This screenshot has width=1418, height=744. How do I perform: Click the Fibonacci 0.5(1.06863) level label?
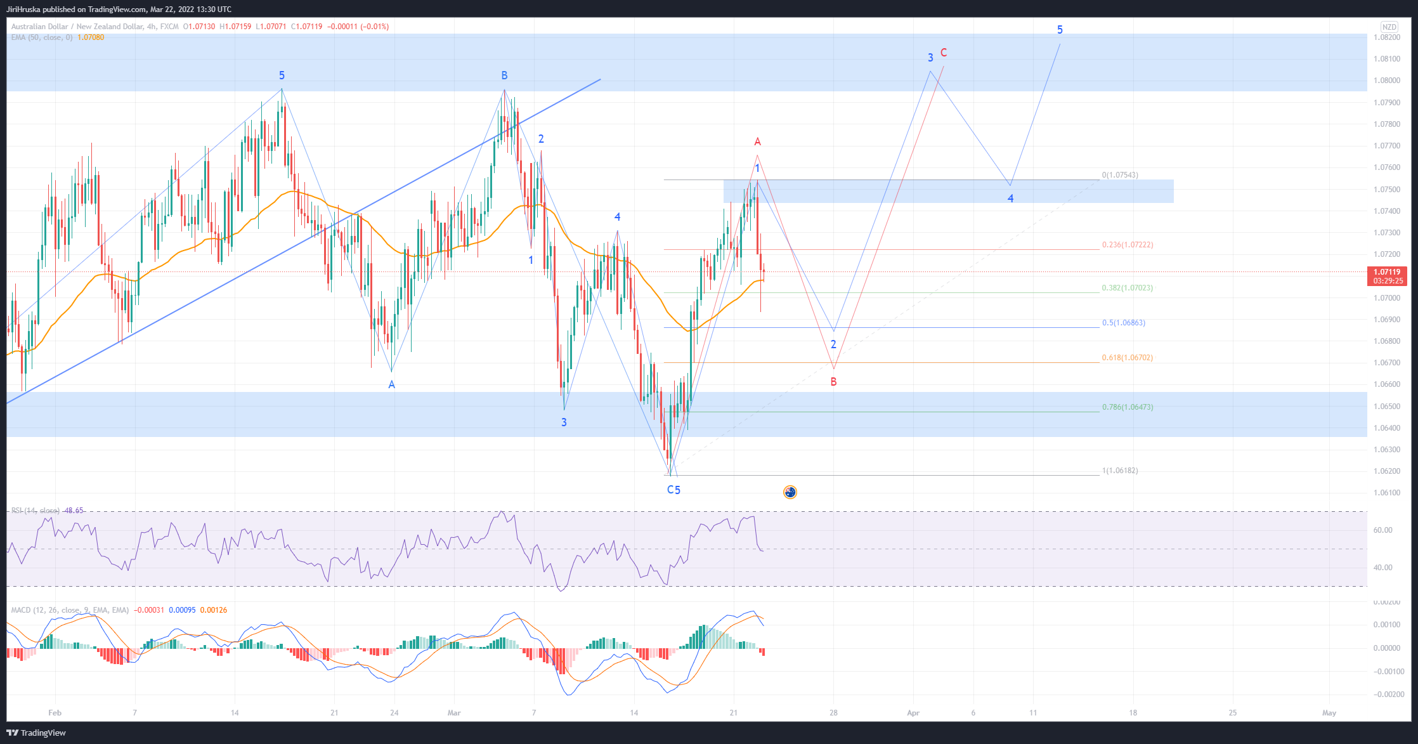(1123, 323)
